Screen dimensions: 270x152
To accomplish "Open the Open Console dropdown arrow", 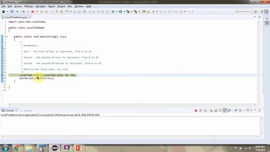I will (251, 111).
